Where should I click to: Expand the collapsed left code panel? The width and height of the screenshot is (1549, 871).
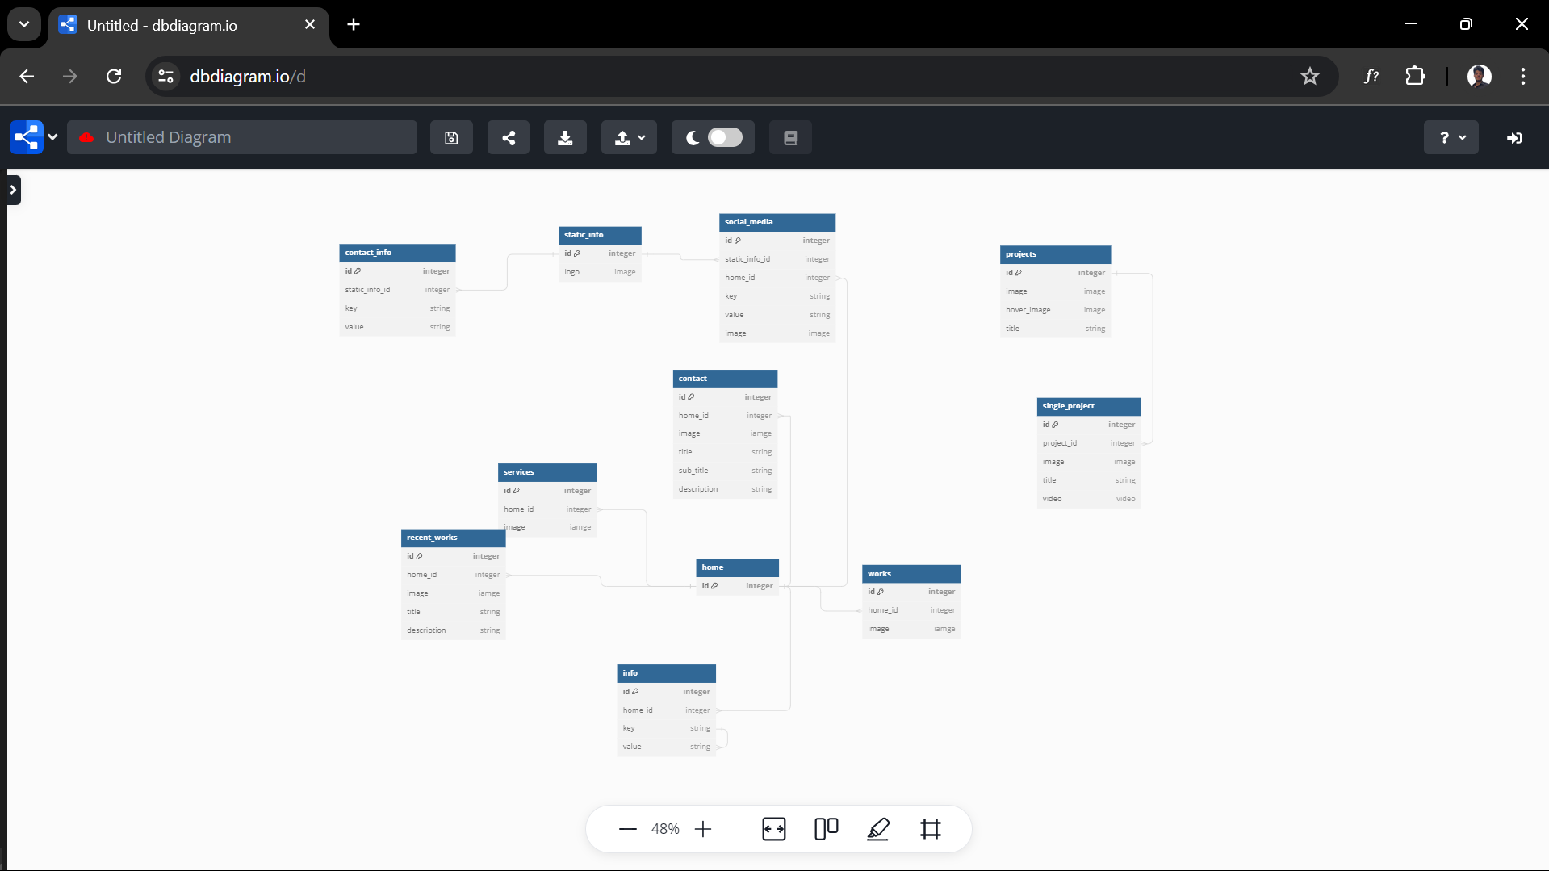point(13,190)
